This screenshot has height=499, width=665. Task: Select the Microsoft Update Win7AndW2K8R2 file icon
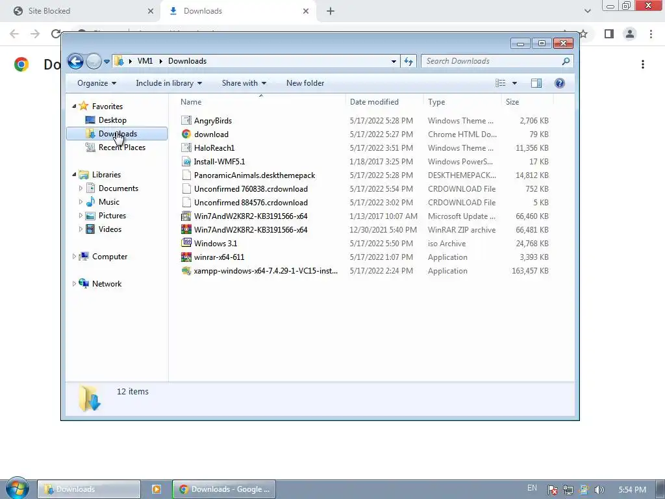pos(186,216)
